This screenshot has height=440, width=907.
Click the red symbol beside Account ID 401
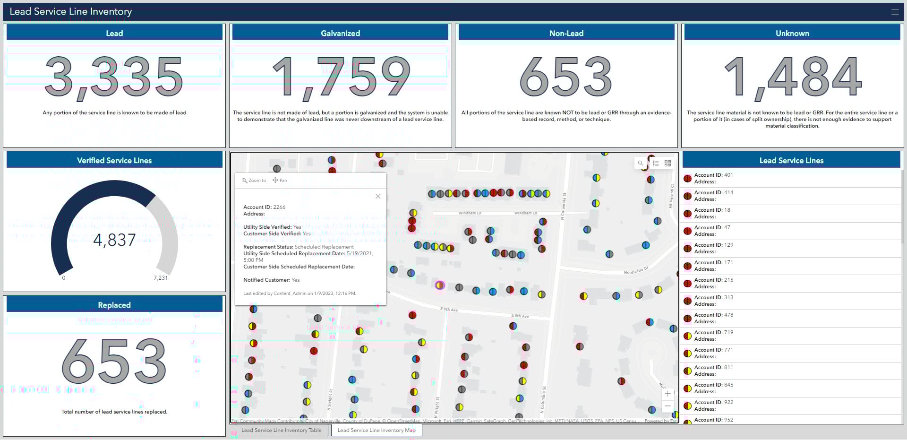pyautogui.click(x=688, y=179)
